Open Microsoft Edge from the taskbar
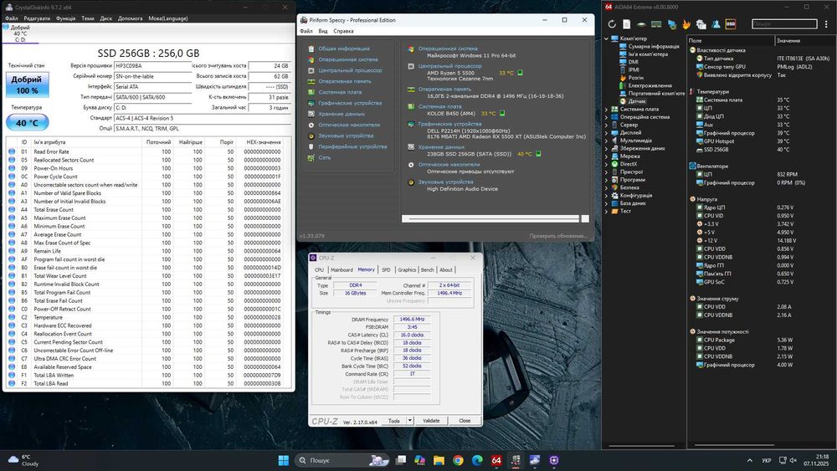 coord(477,460)
